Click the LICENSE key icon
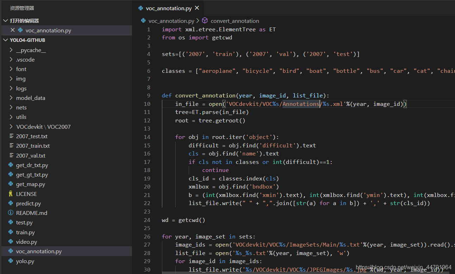Image resolution: width=455 pixels, height=274 pixels. tap(11, 194)
